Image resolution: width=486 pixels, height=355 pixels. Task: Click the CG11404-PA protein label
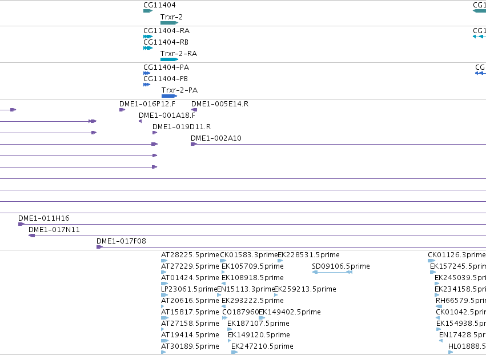[166, 67]
